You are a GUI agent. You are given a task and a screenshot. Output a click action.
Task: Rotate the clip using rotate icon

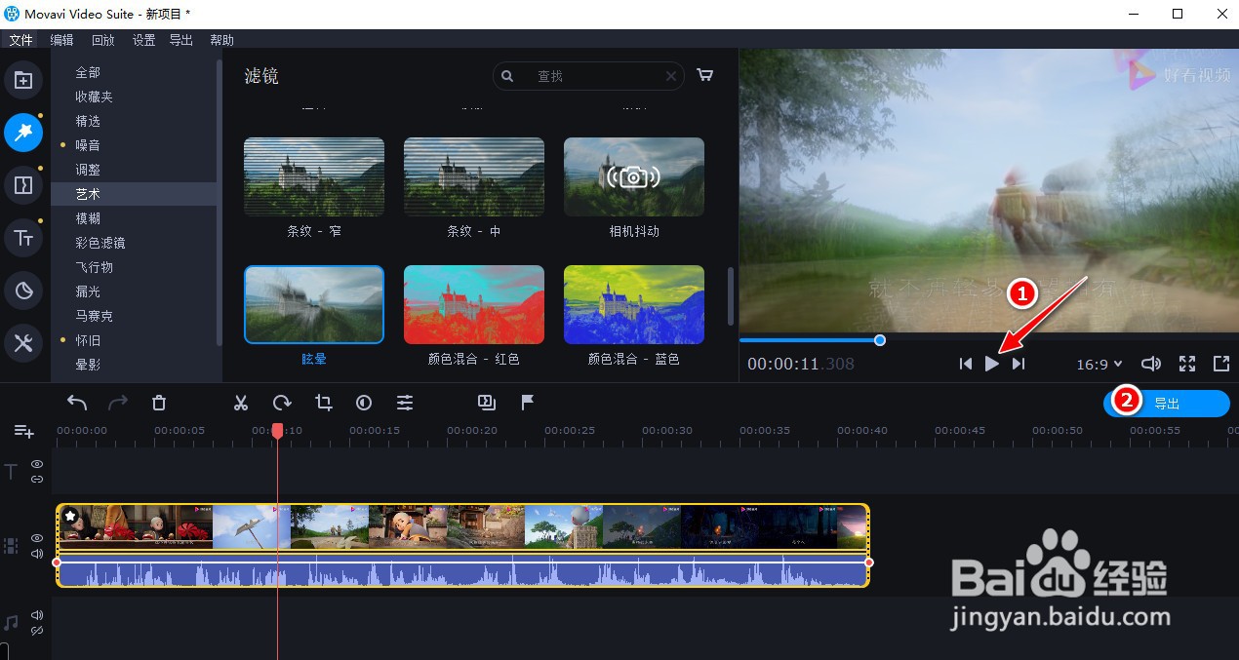(x=282, y=402)
